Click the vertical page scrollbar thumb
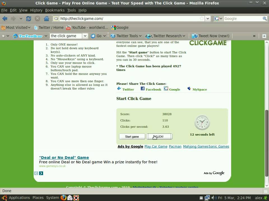 (266, 143)
